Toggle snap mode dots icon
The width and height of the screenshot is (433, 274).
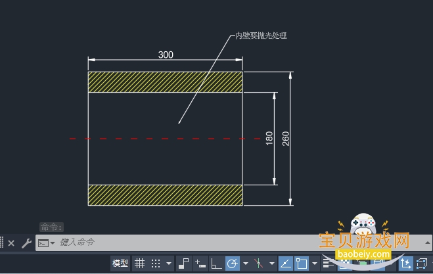click(x=156, y=263)
